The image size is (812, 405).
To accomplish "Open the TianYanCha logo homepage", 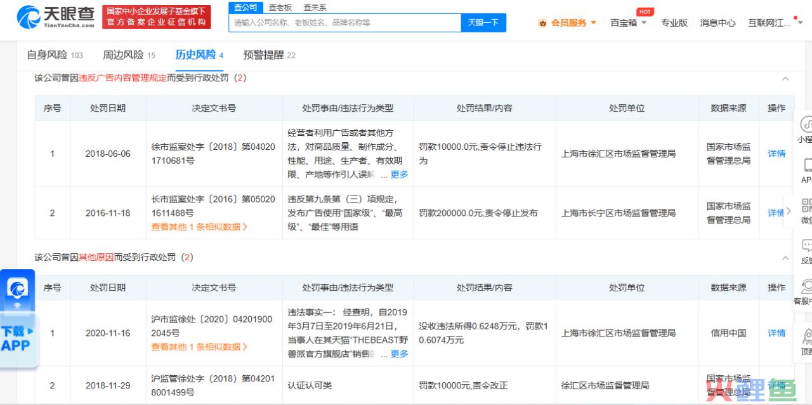I will pos(55,17).
